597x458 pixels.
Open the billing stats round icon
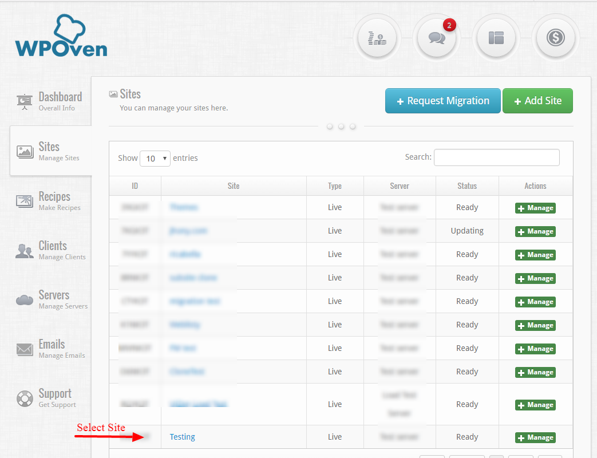pos(377,38)
